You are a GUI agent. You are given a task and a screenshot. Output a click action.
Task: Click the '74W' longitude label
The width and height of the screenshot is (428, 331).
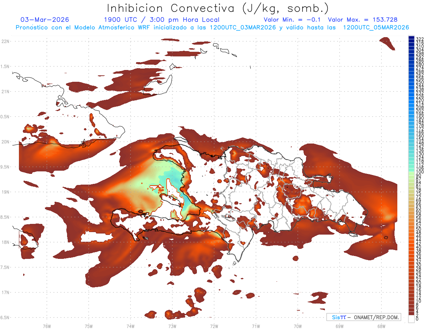[130, 326]
